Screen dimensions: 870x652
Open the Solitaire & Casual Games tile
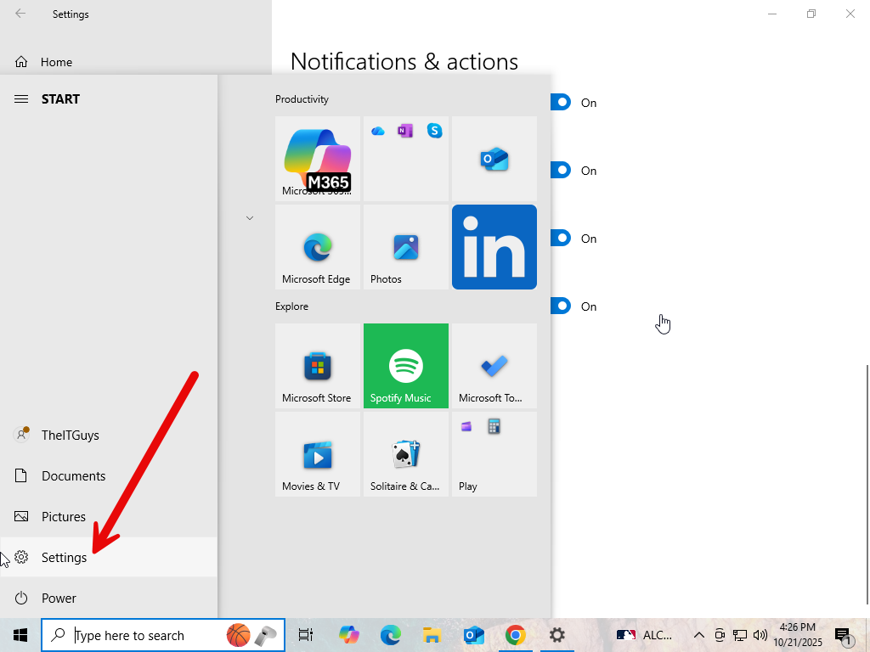406,454
